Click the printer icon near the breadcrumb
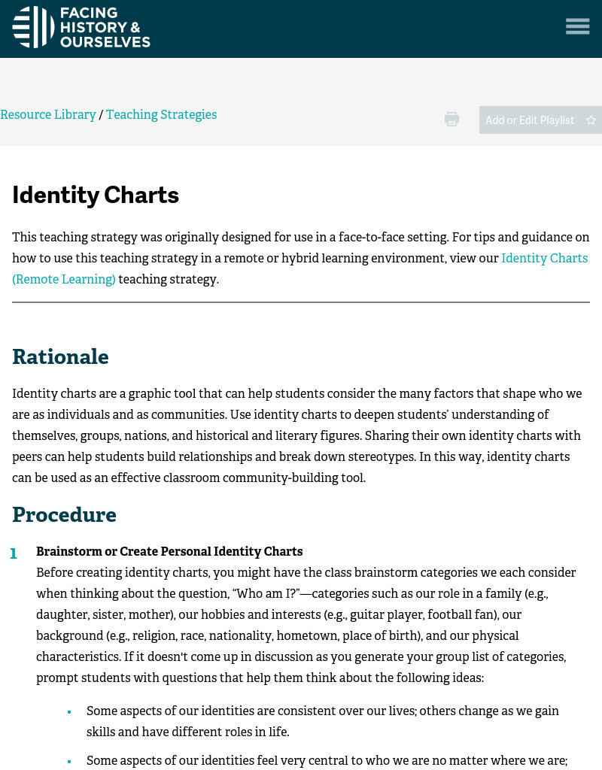602x770 pixels. (x=451, y=119)
